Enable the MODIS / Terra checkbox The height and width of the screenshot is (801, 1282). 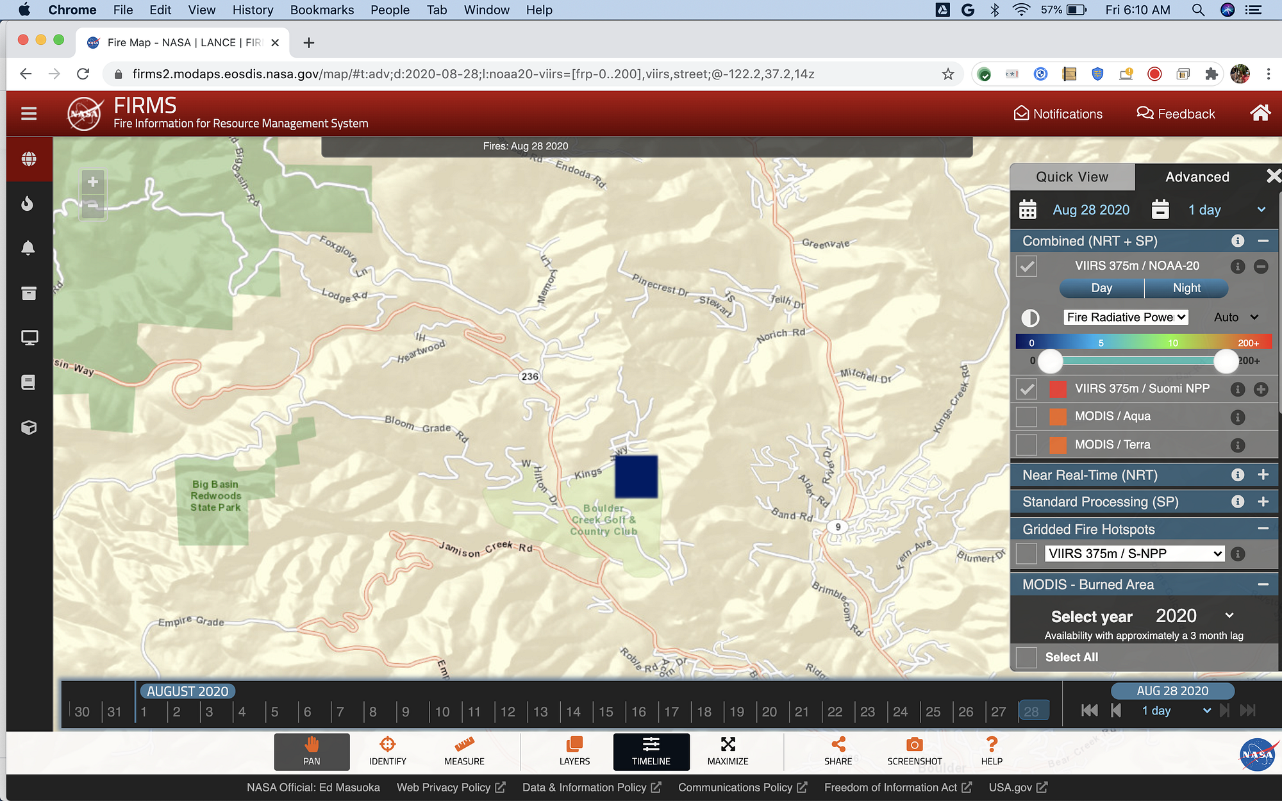pos(1026,445)
